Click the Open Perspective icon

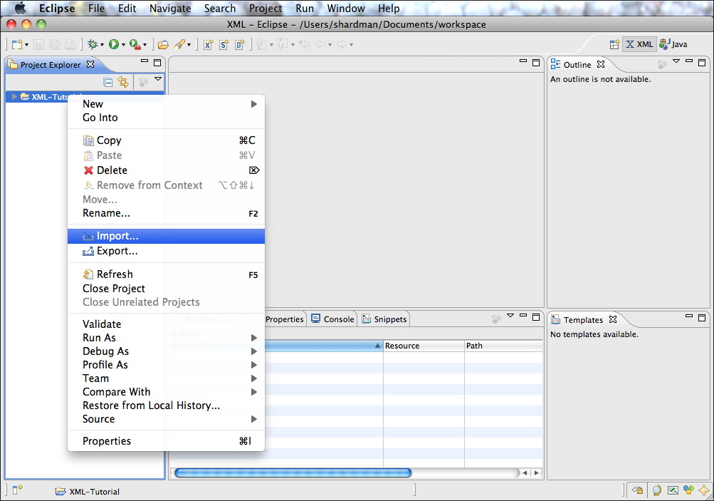click(x=615, y=44)
